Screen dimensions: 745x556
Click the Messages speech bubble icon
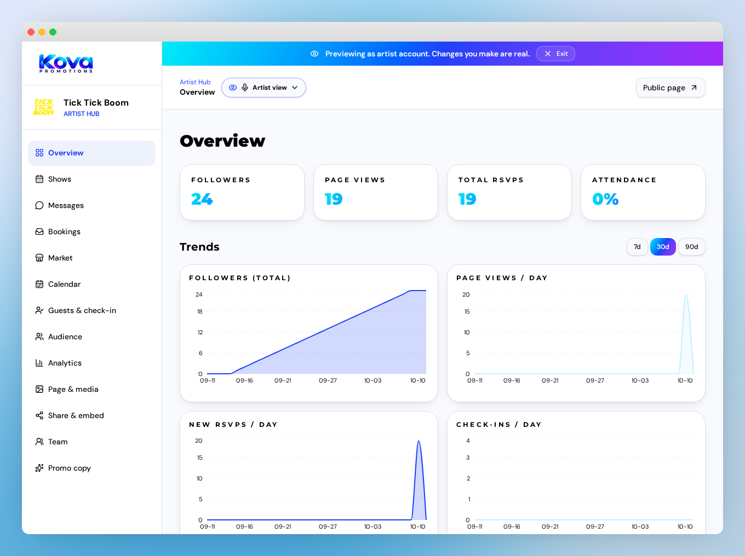click(x=39, y=205)
